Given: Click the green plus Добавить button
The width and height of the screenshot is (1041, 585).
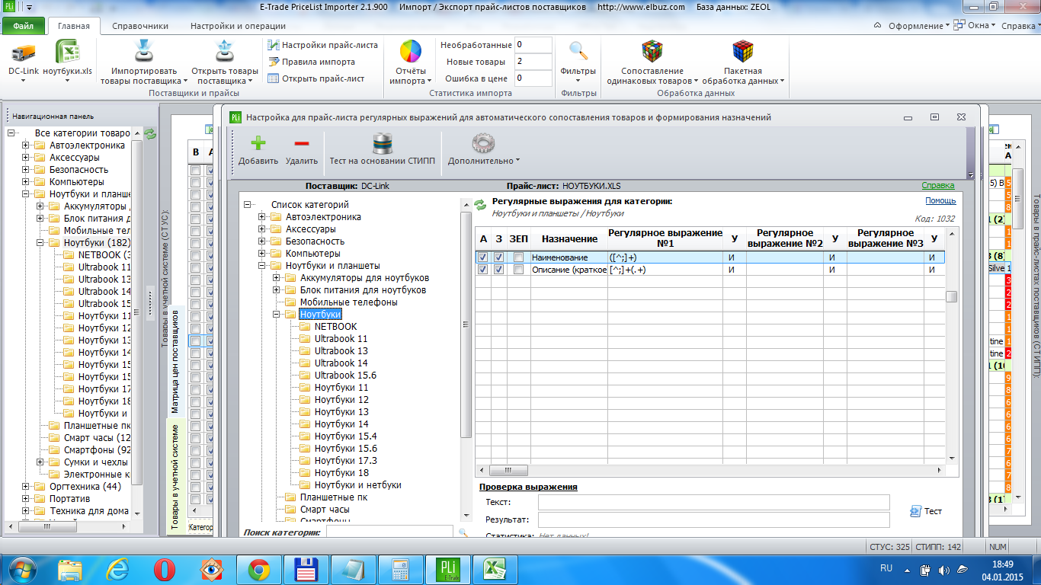Looking at the screenshot, I should click(258, 149).
